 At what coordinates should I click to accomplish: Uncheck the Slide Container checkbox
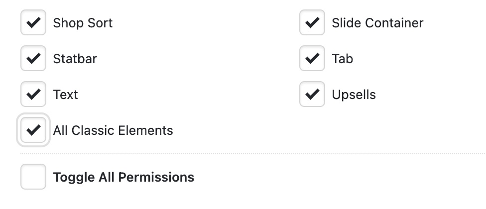click(312, 23)
